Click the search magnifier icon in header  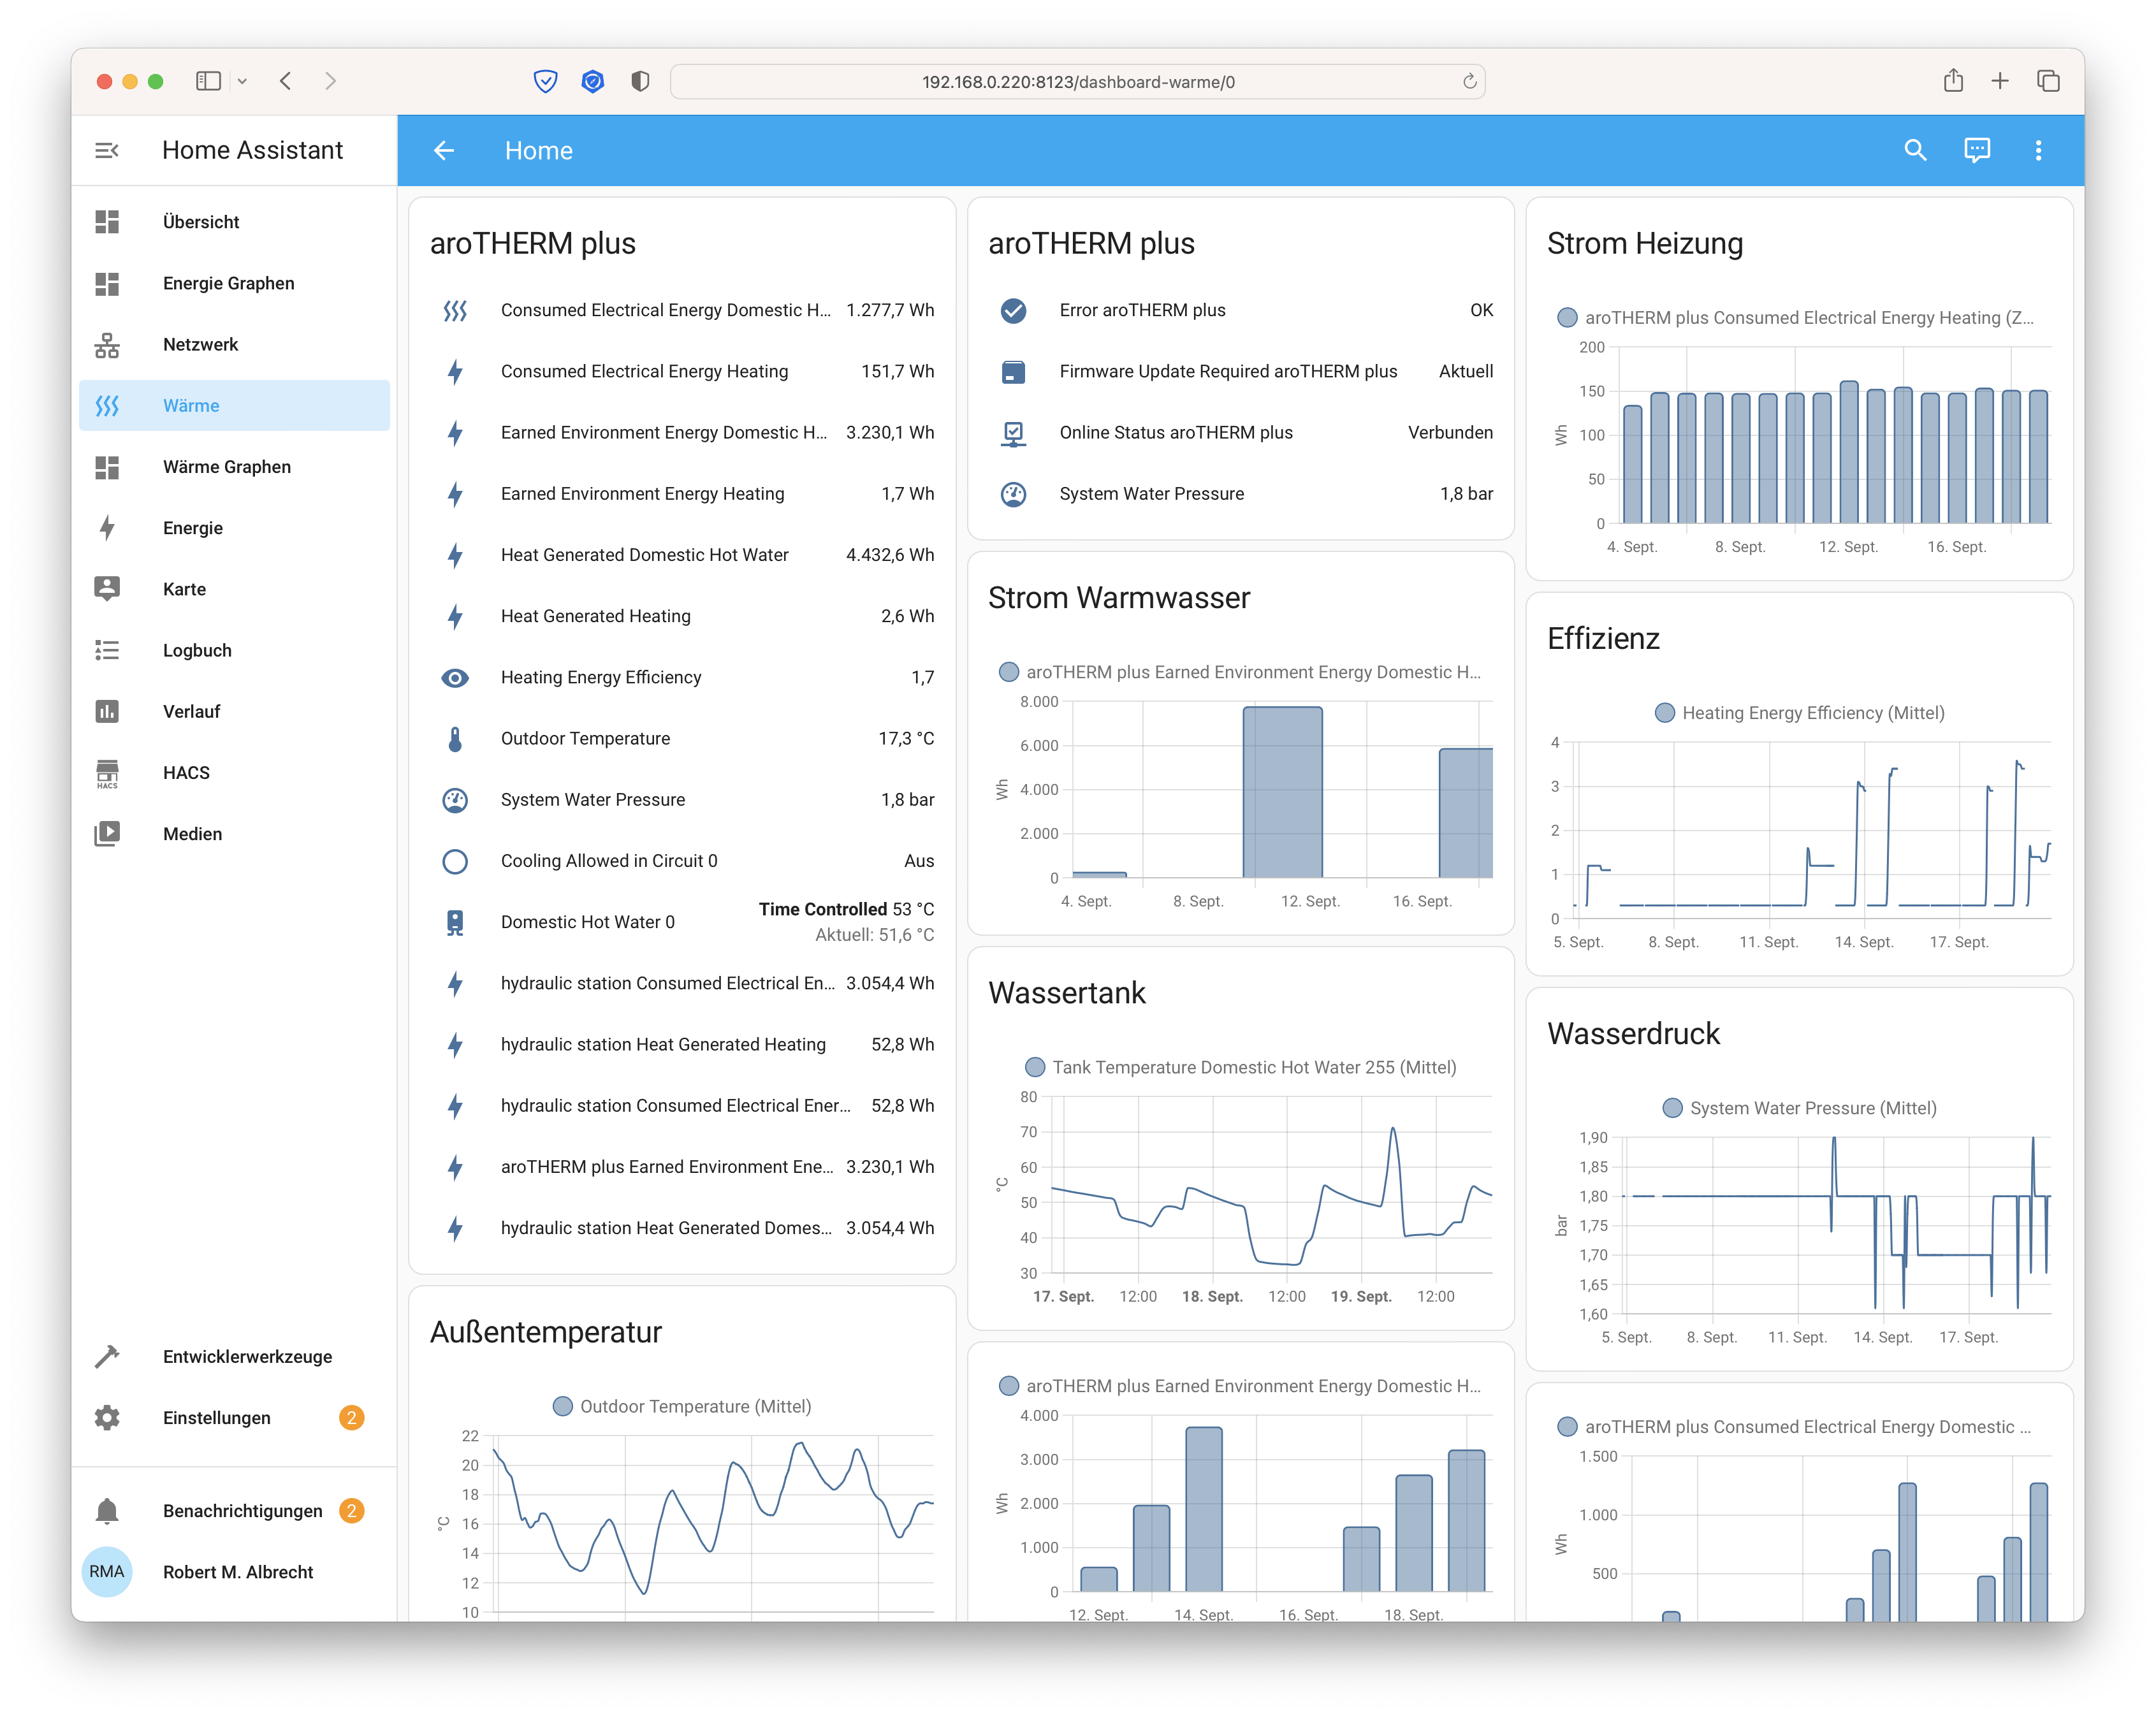[1914, 150]
